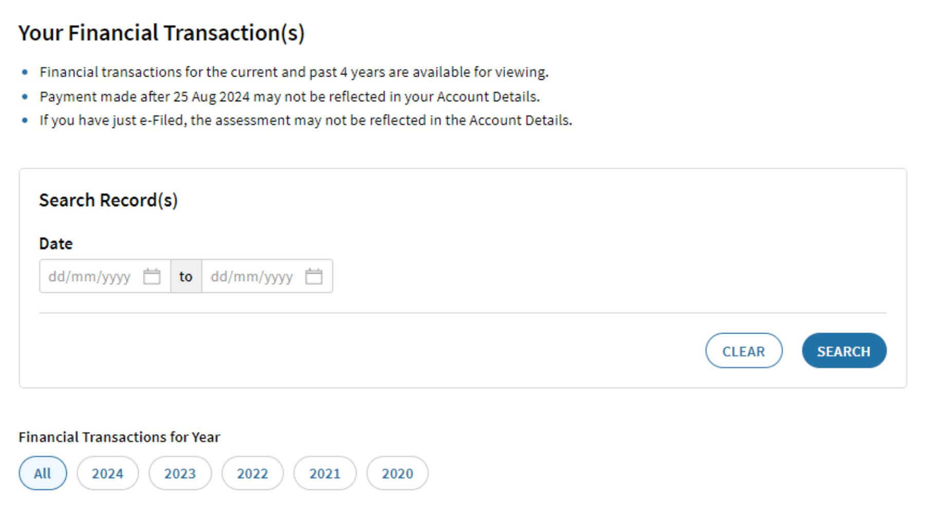Focus the start date input field
The width and height of the screenshot is (925, 514).
[90, 277]
